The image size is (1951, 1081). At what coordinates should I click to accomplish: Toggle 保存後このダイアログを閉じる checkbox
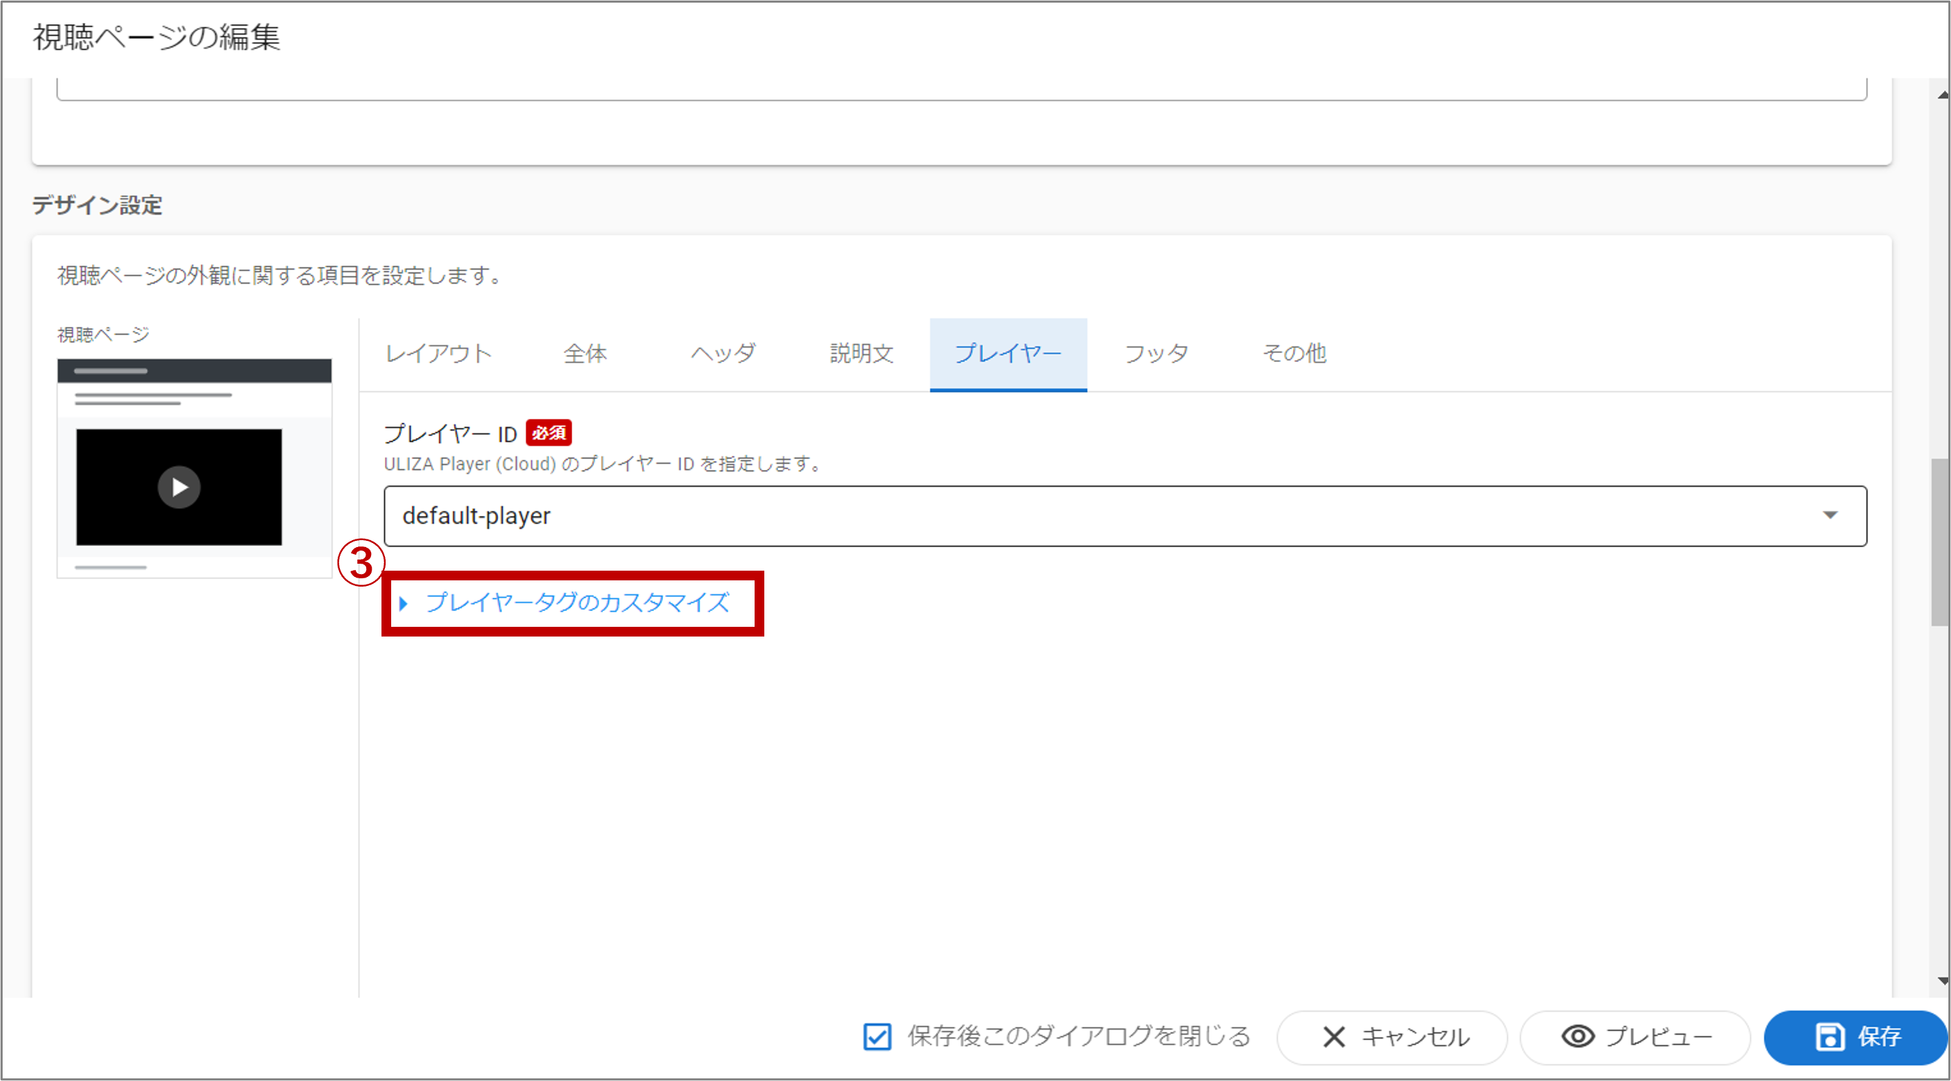click(877, 1037)
